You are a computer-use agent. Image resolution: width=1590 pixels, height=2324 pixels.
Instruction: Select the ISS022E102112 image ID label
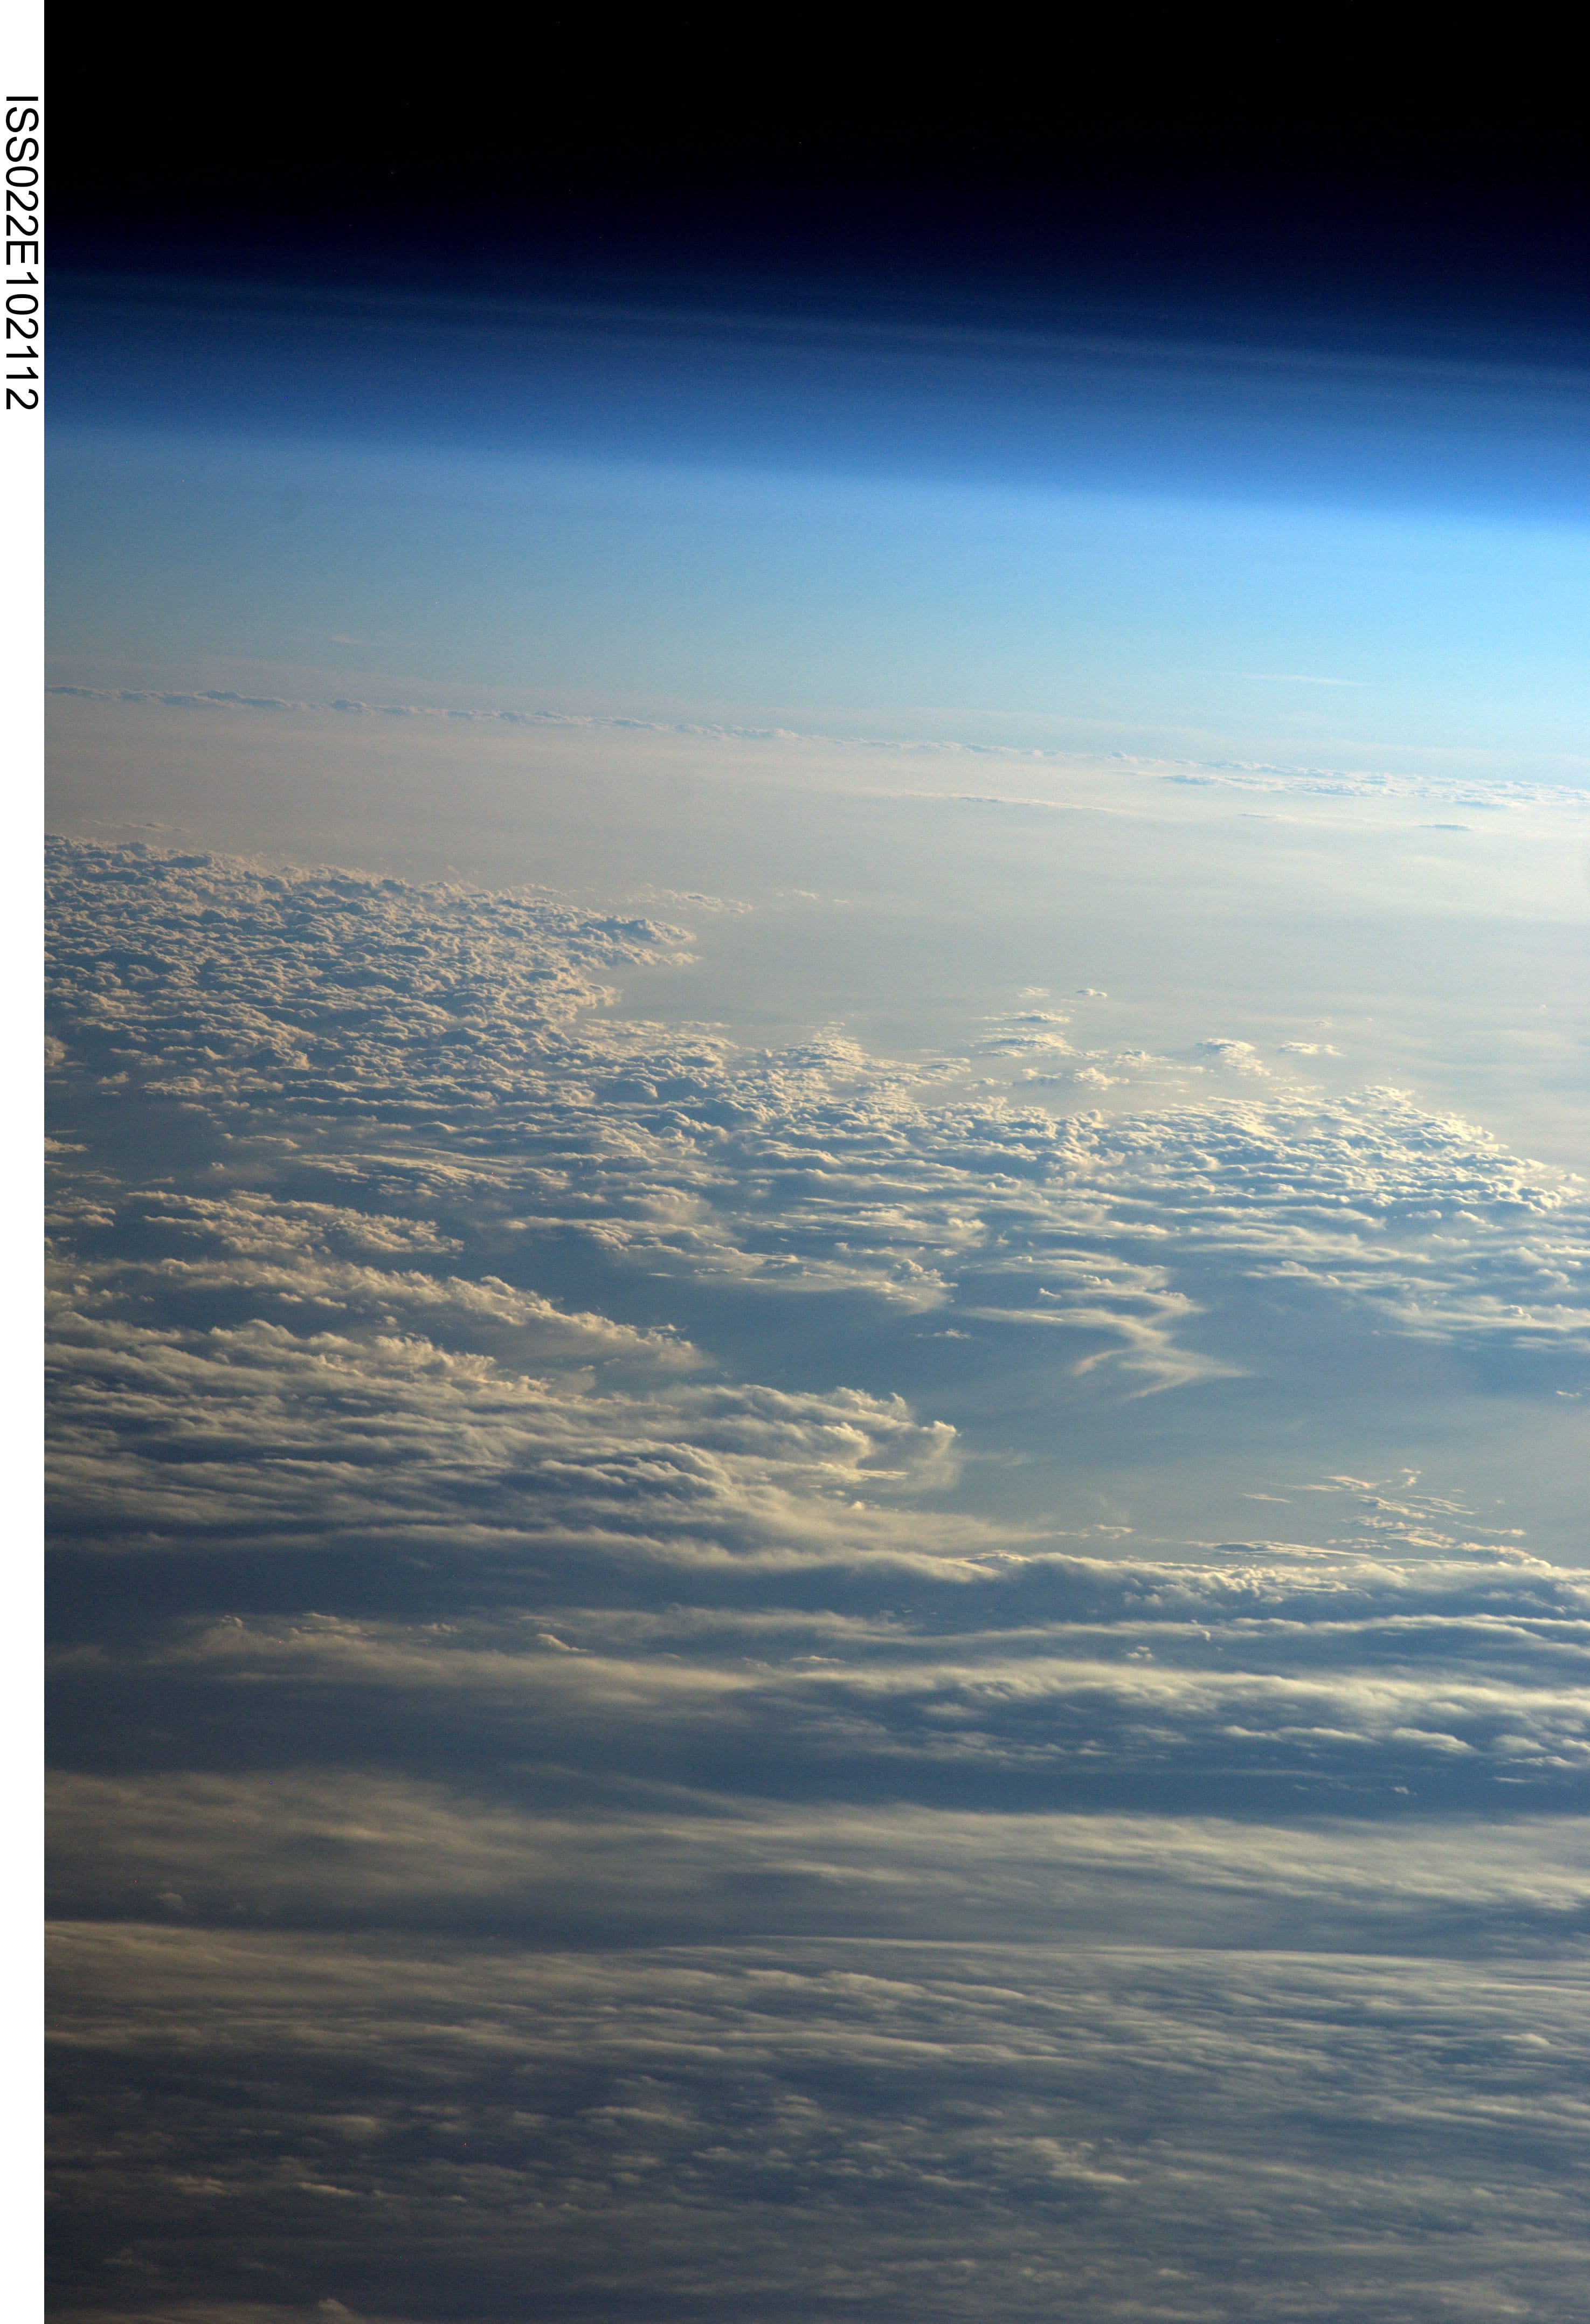21,253
